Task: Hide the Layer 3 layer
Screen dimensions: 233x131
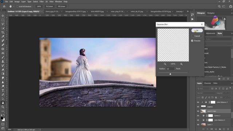Action: (198, 124)
